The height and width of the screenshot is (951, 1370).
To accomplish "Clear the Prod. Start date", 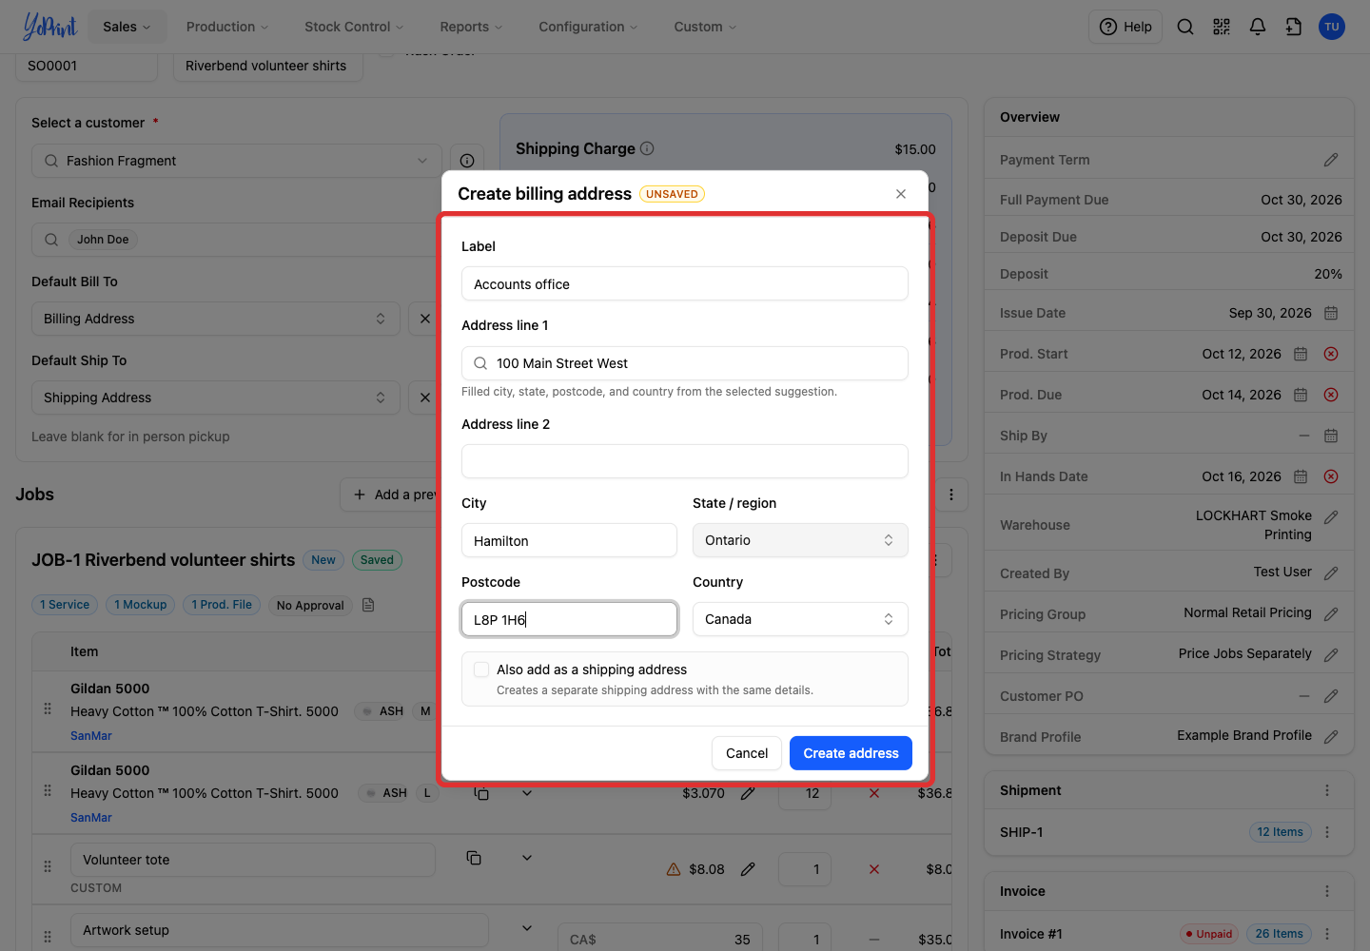I will pos(1331,354).
